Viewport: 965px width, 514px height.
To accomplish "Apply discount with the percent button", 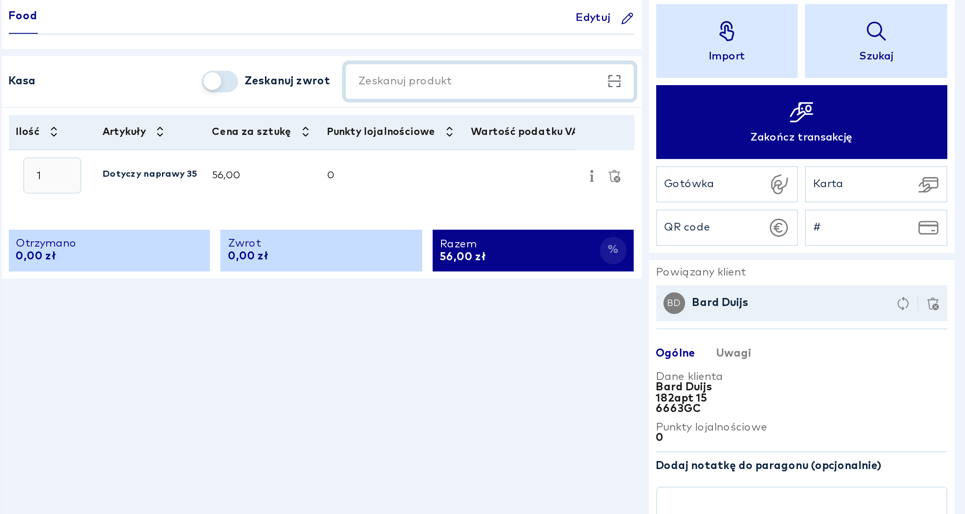I will pyautogui.click(x=613, y=250).
